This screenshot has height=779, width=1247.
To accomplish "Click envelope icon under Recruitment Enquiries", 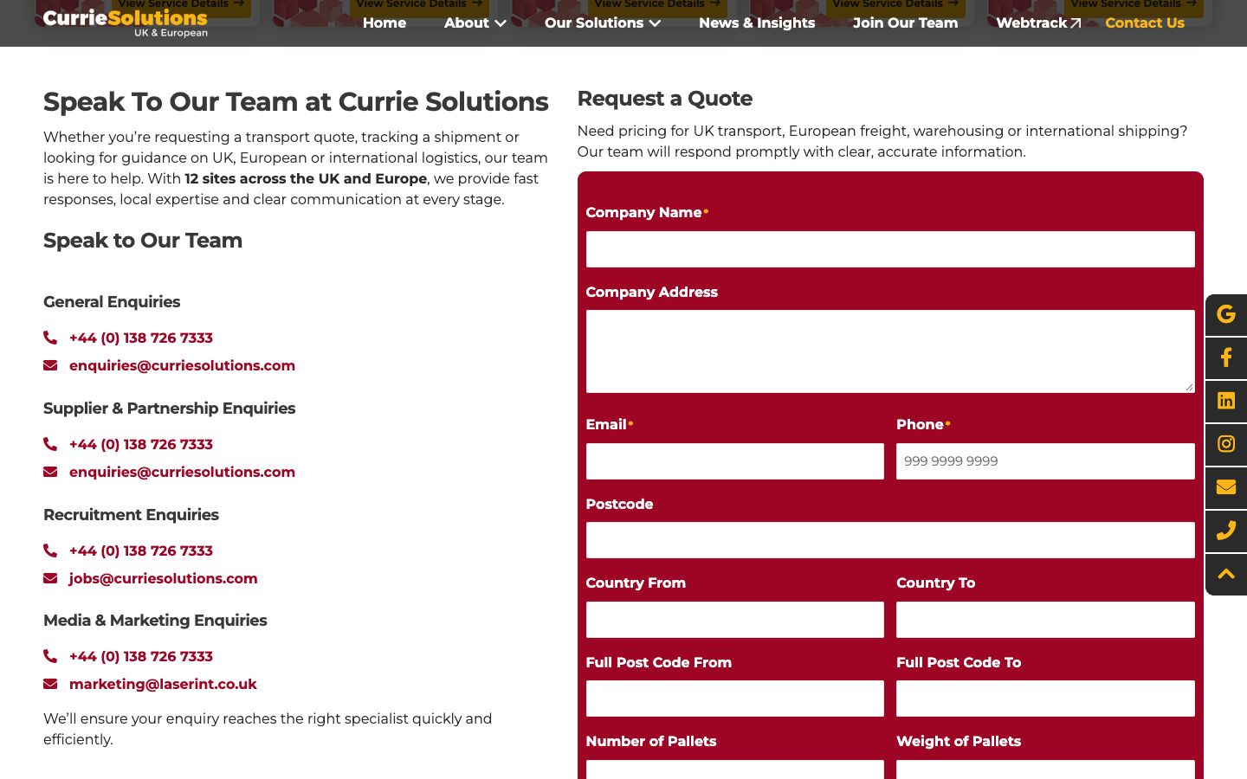I will (x=50, y=578).
